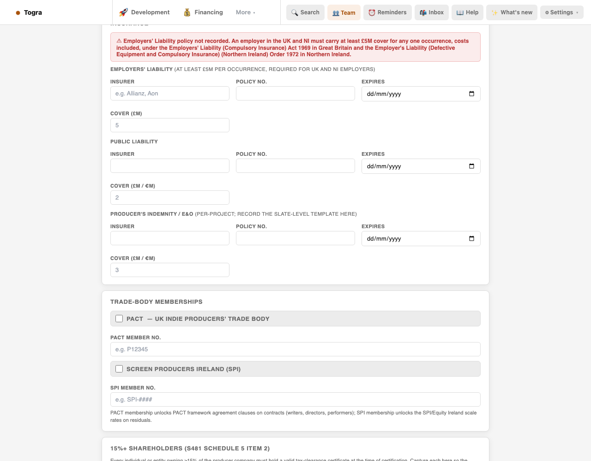Click the Public Liability expiry date text
Viewport: 591px width, 461px height.
(x=384, y=166)
